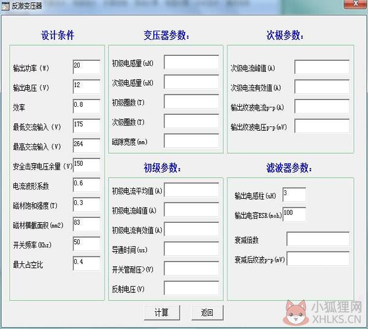
Task: Click the 反射电压(V) label
Action: coord(128,289)
